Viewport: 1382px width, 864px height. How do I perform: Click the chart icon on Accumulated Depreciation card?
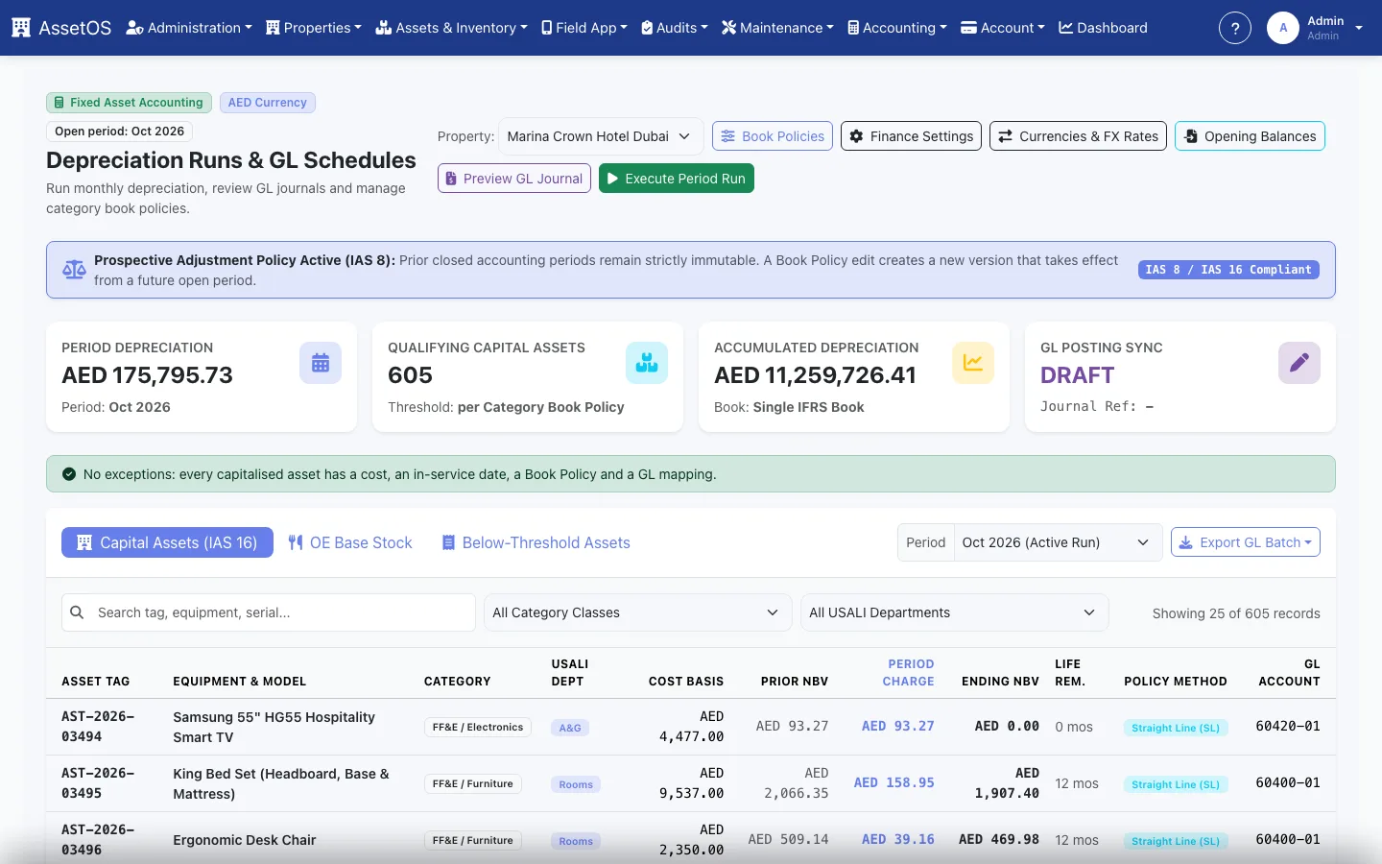tap(973, 363)
